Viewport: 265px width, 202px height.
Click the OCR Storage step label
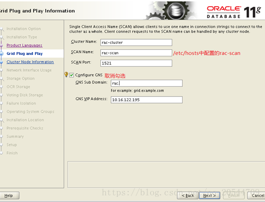[x=18, y=86]
